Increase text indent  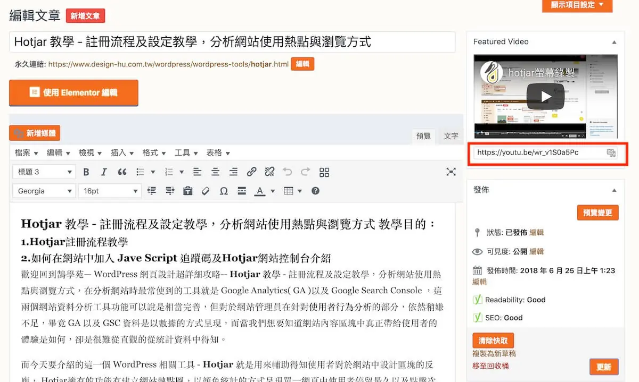click(x=170, y=191)
